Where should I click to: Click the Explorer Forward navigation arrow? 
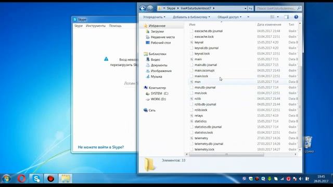150,8
